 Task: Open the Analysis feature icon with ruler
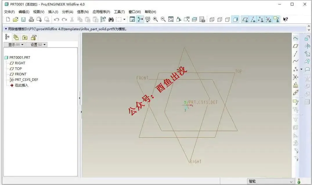295,85
